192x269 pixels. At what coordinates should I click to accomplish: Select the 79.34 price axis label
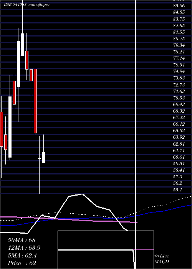(x=179, y=45)
